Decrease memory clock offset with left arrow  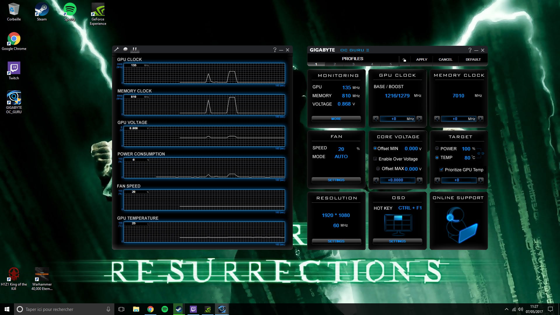(437, 119)
